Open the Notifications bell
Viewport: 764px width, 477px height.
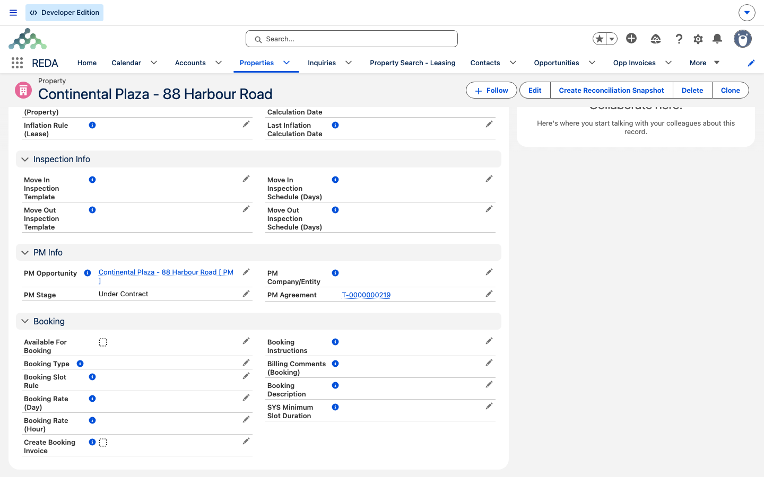coord(717,39)
